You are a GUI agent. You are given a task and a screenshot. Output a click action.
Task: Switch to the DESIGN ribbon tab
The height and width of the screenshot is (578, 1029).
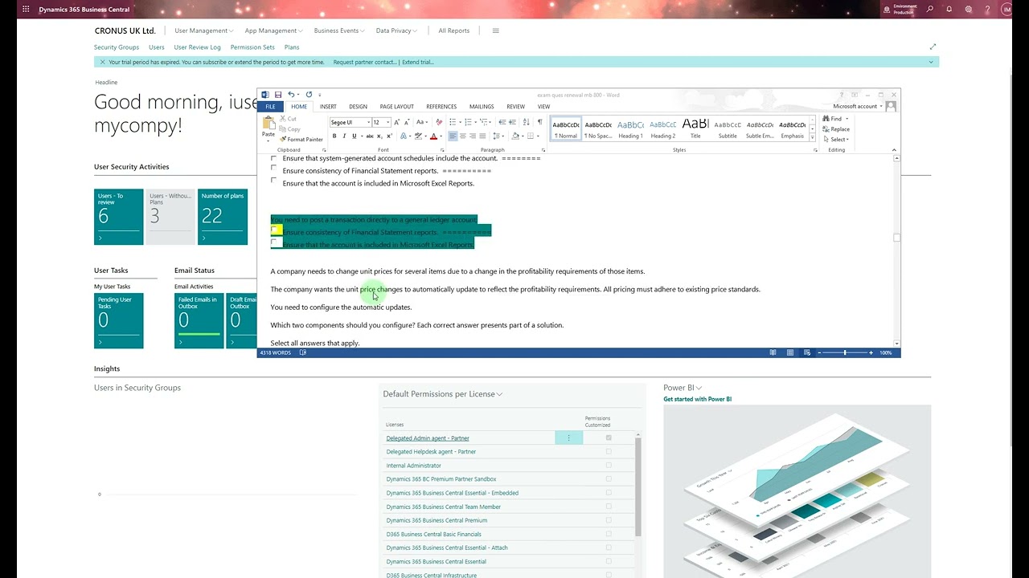coord(358,106)
